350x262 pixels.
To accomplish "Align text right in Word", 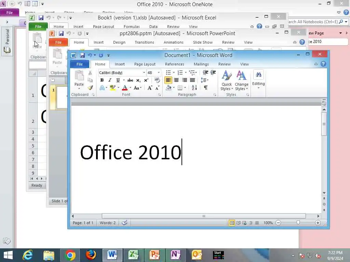I will tap(184, 80).
